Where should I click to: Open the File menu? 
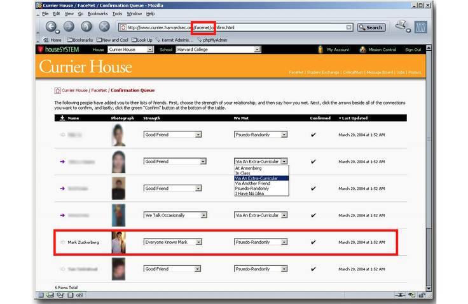pos(45,14)
